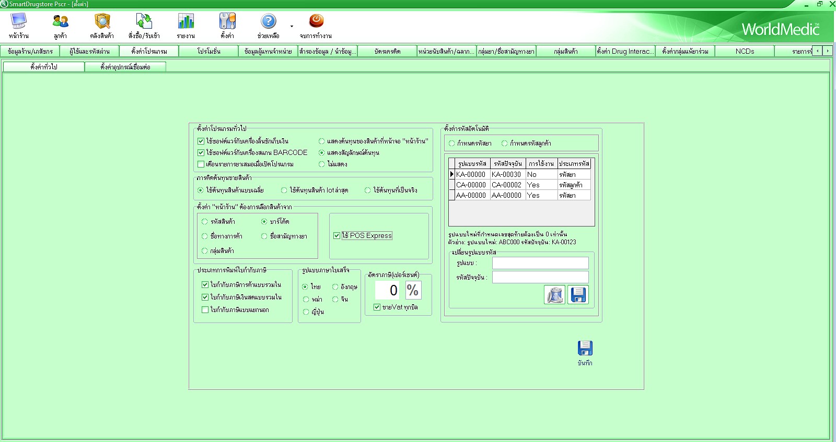Image resolution: width=836 pixels, height=442 pixels.
Task: Open the คลังสินค้า inventory icon
Action: tap(102, 22)
